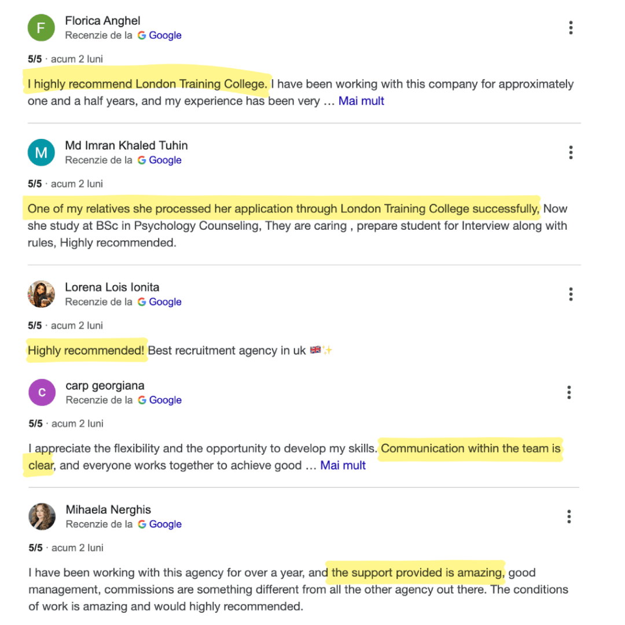This screenshot has width=625, height=625.
Task: Click the teal M avatar of Md Imran
Action: coord(41,153)
